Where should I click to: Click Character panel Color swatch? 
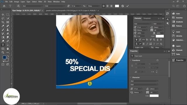(x=160, y=36)
